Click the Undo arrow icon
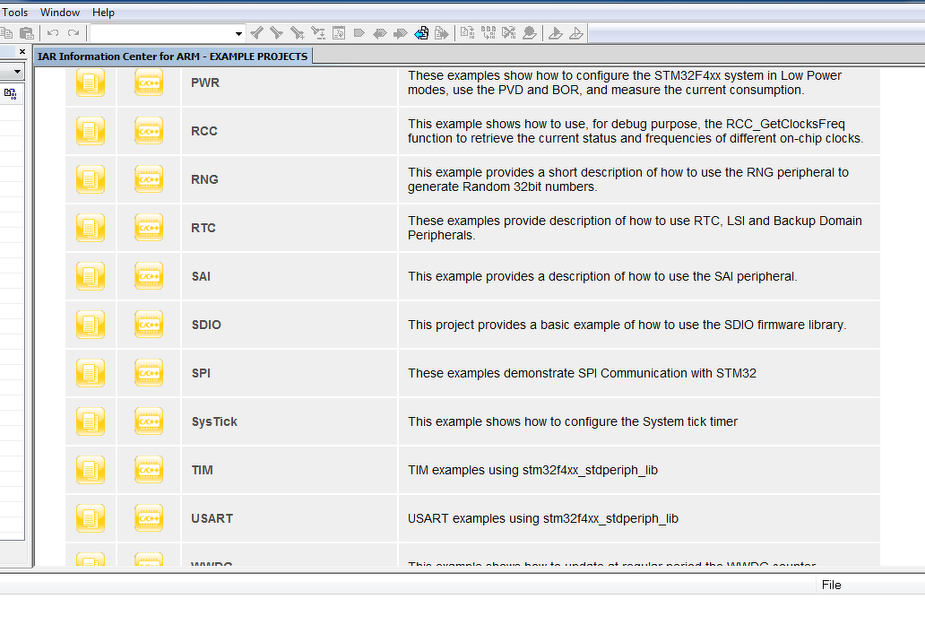This screenshot has width=925, height=625. [53, 33]
